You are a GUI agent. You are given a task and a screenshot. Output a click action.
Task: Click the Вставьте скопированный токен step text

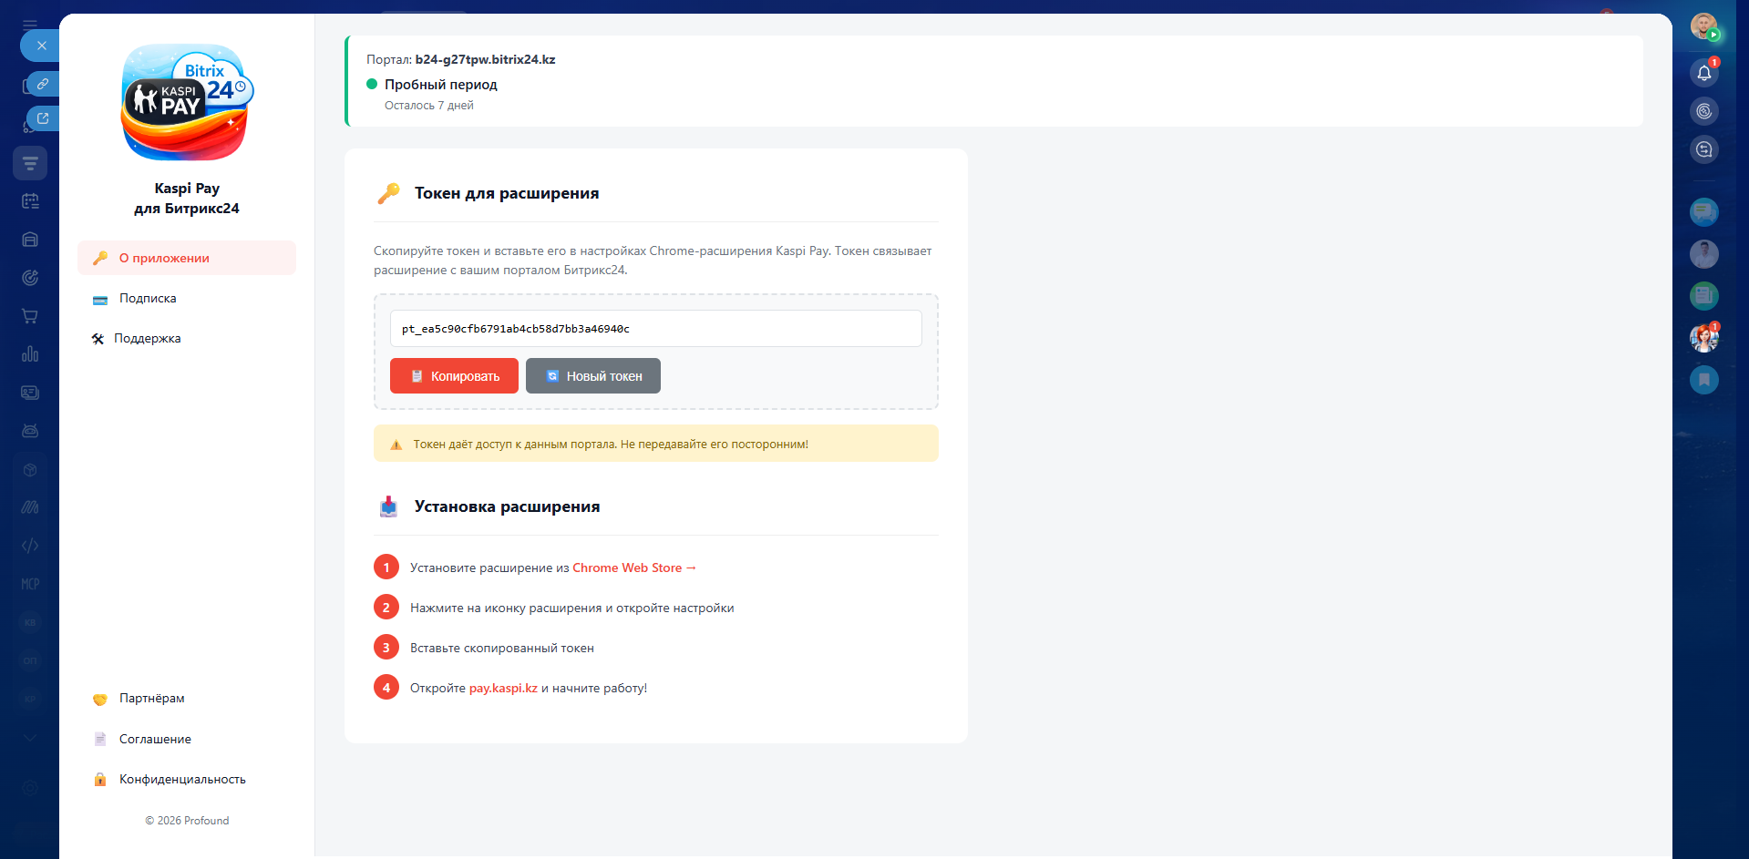(502, 648)
